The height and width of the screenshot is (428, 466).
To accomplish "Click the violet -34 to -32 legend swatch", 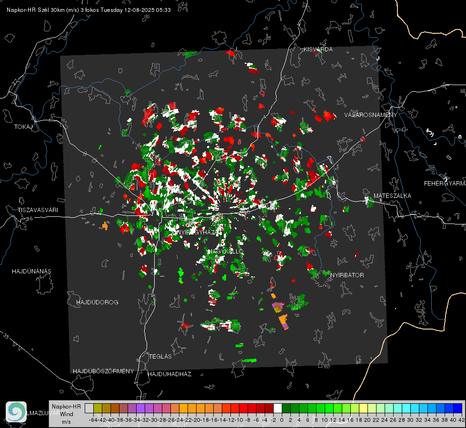I will point(140,408).
